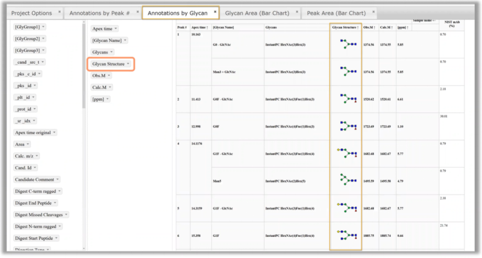The height and width of the screenshot is (258, 482).
Task: Select the Man5 glycan name cell
Action: (238, 181)
